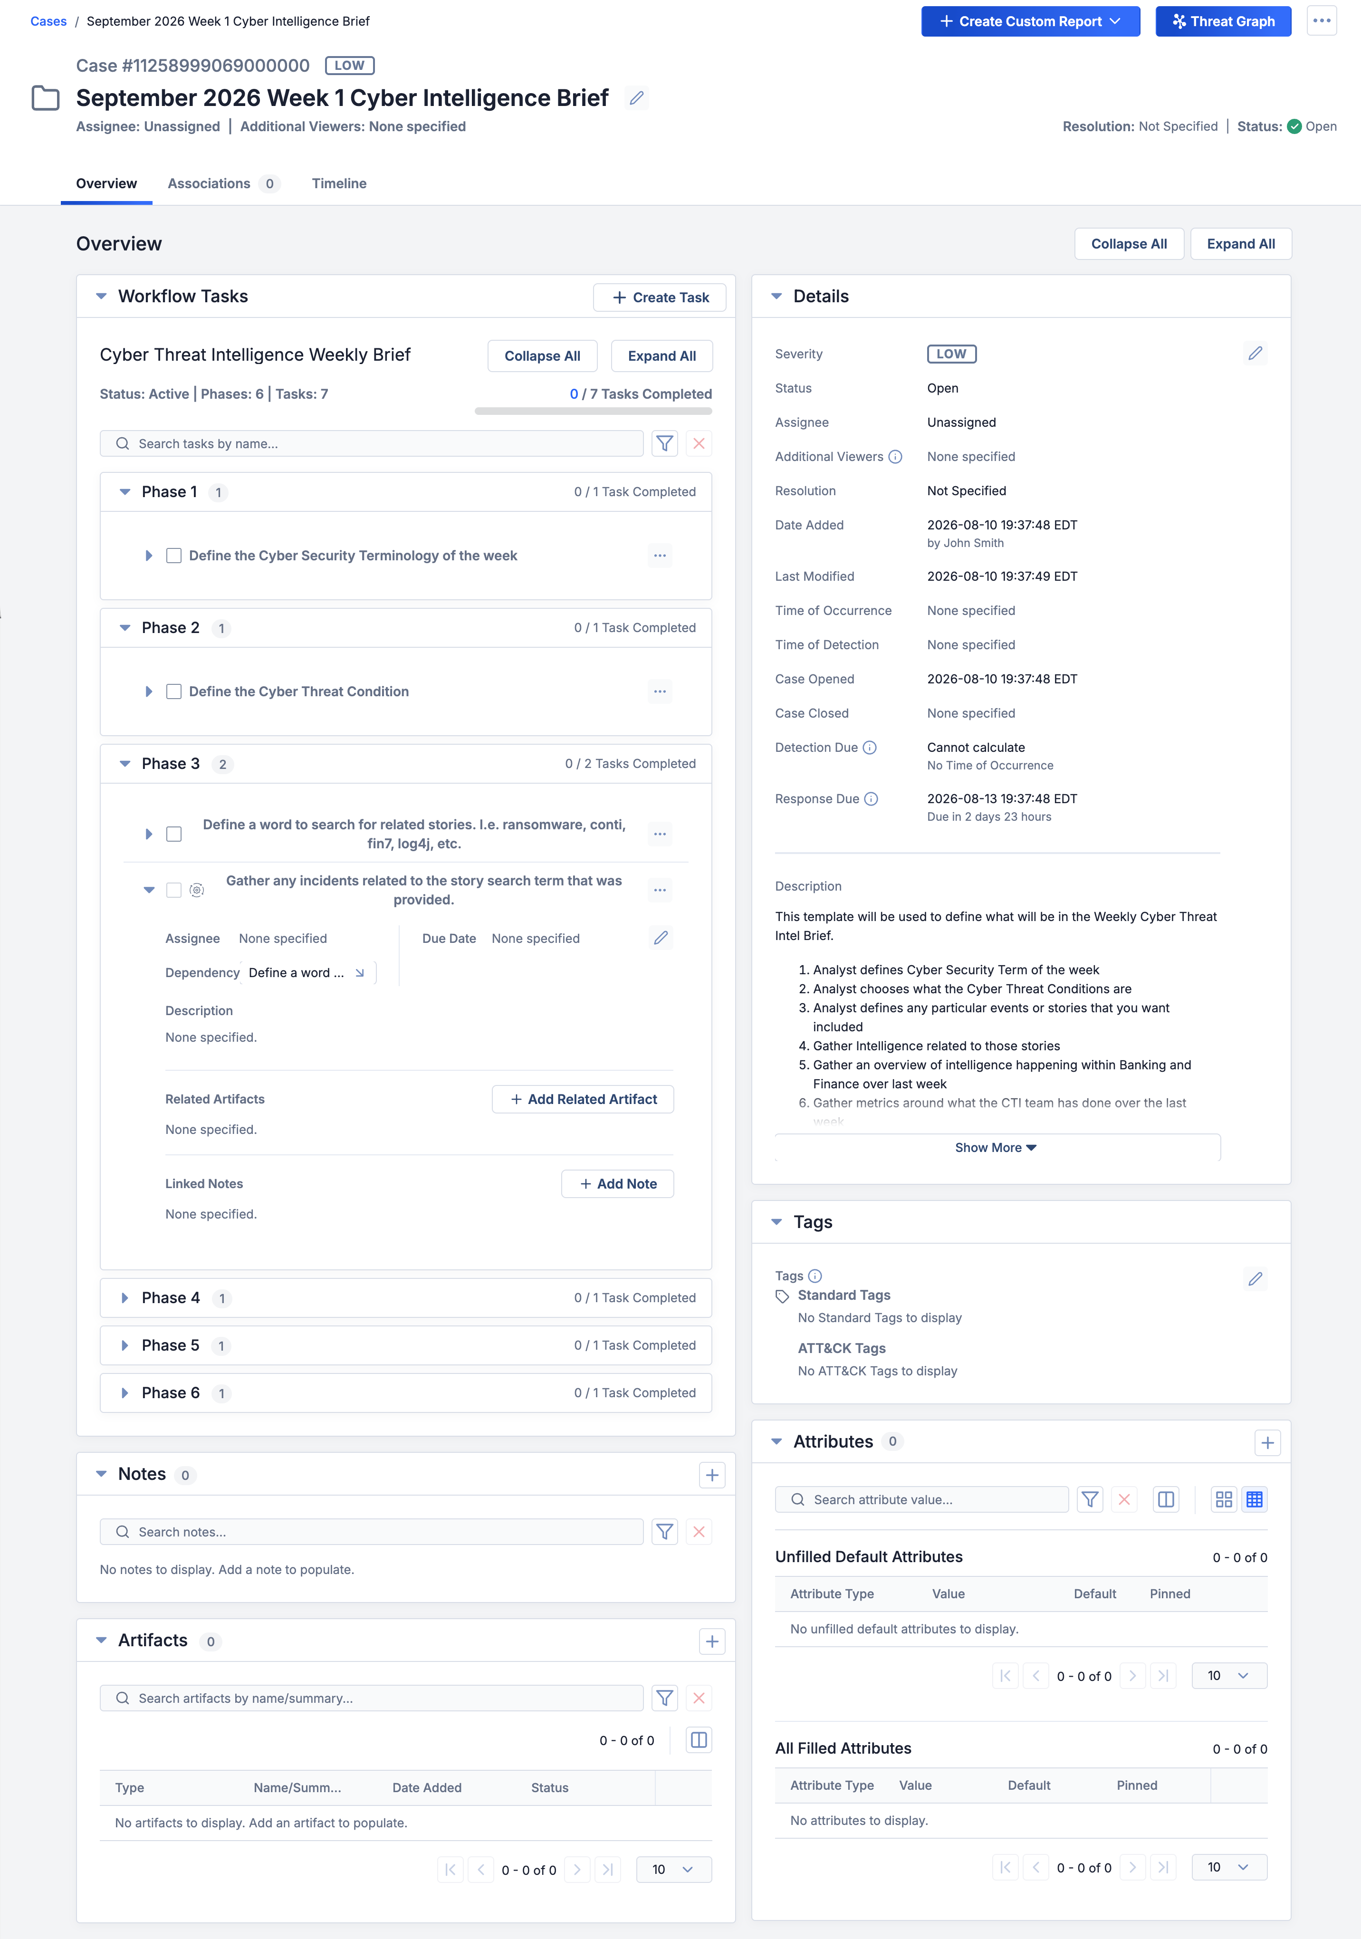
Task: Collapse Phase 3 section
Action: (125, 763)
